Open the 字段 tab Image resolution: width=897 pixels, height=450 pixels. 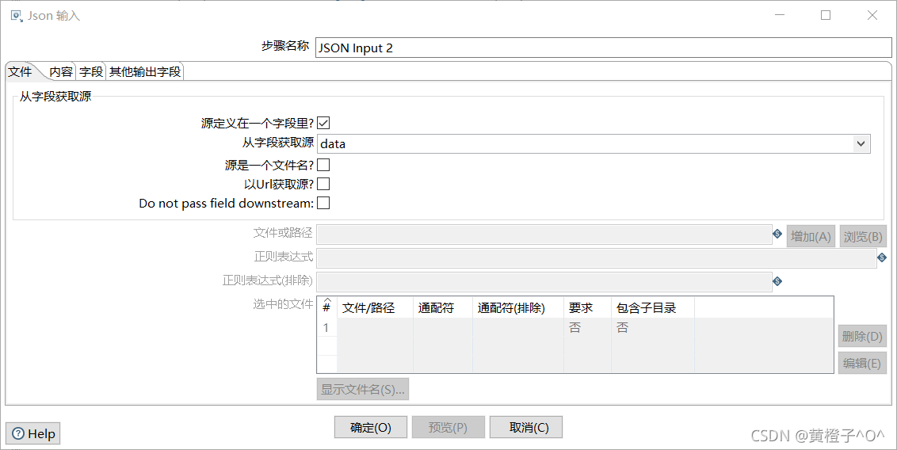pos(91,71)
